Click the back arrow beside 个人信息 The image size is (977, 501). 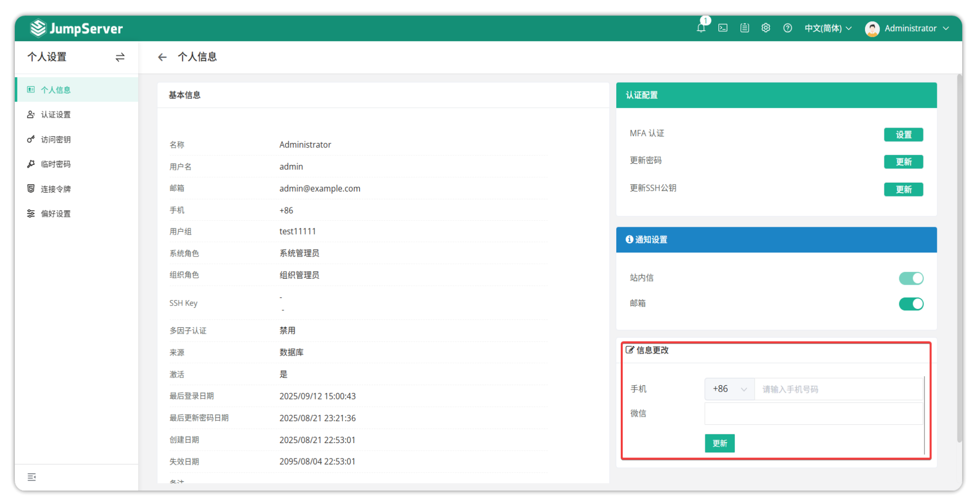point(162,57)
